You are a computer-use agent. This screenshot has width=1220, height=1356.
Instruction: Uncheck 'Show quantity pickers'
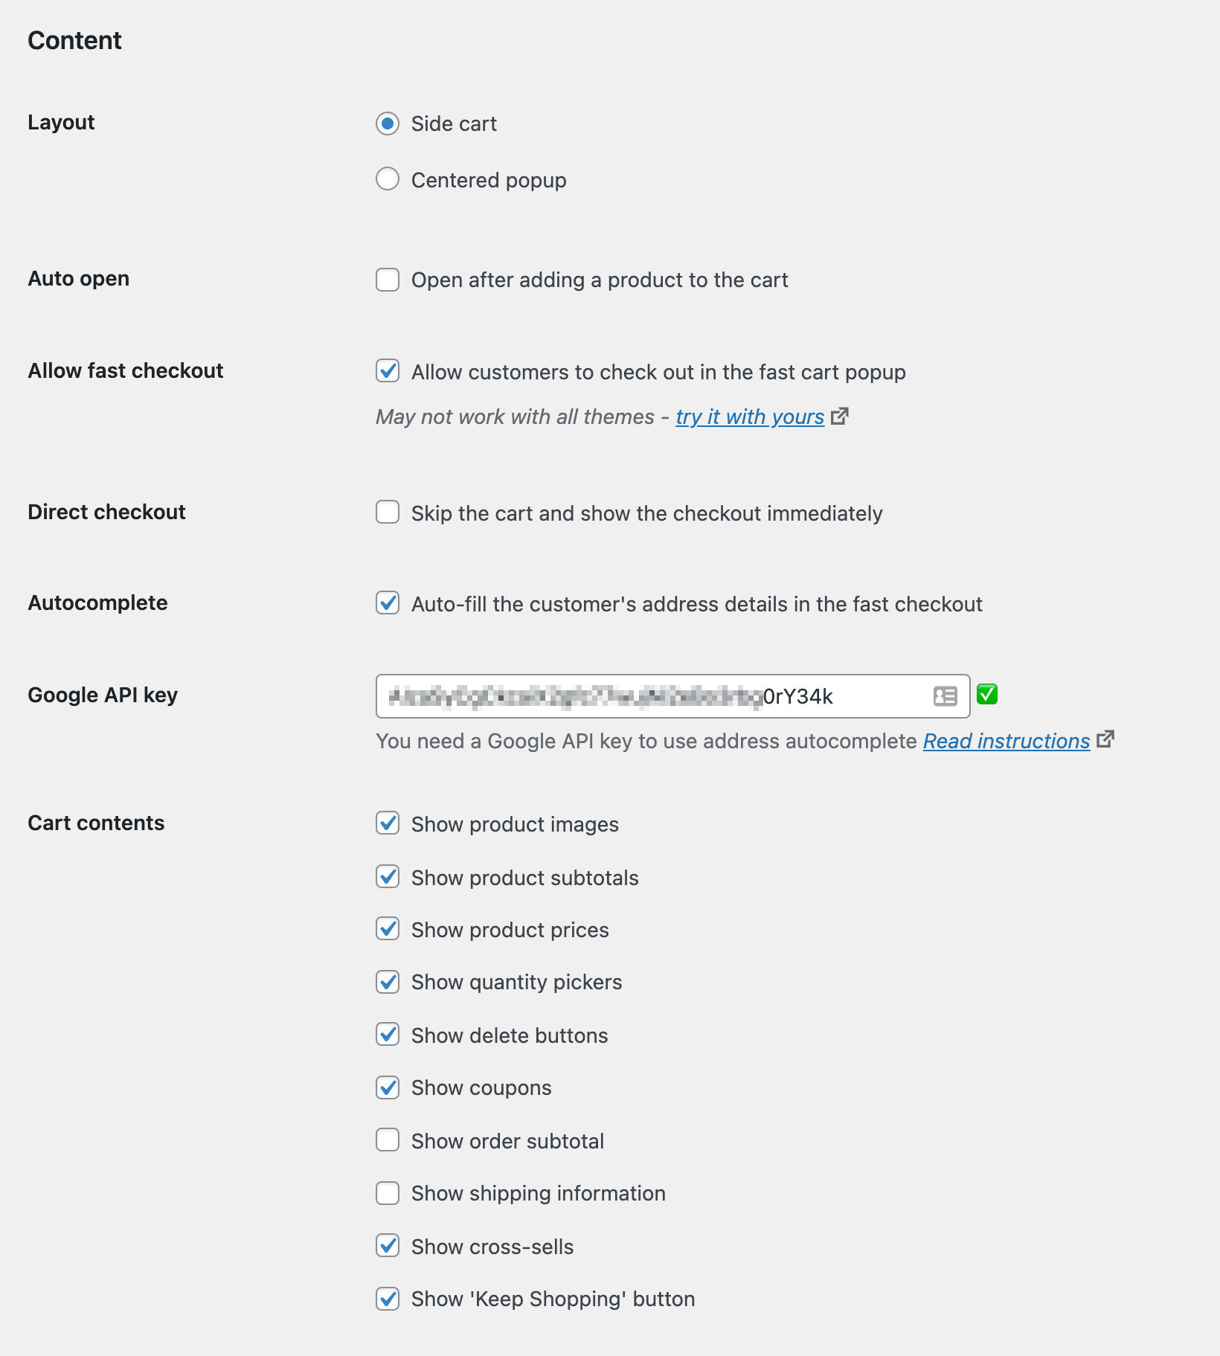click(x=387, y=982)
